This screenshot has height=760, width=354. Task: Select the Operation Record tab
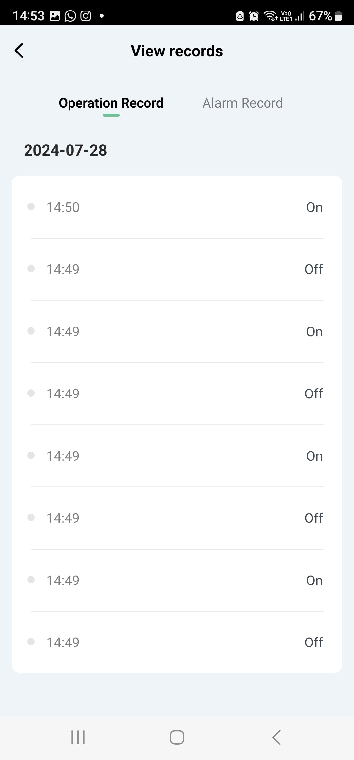[x=111, y=103]
